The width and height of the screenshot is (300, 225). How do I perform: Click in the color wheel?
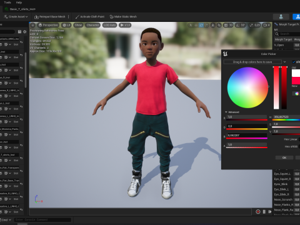[247, 87]
